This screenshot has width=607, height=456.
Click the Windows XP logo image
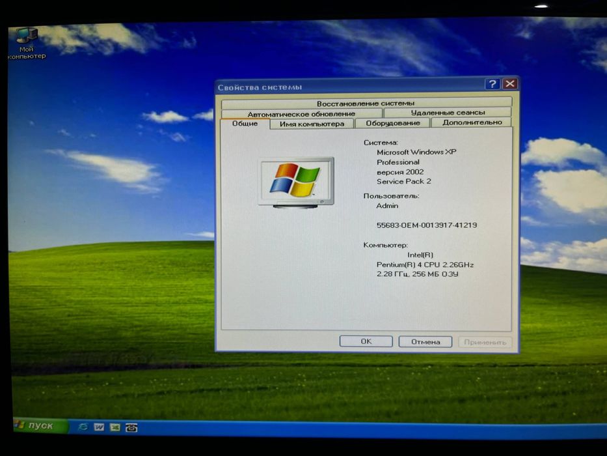[297, 182]
